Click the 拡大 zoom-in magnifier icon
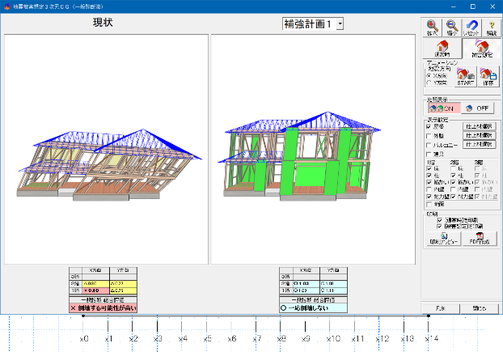The height and width of the screenshot is (352, 503). point(435,28)
